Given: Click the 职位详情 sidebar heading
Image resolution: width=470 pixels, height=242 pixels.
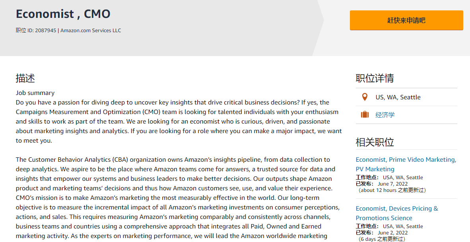Looking at the screenshot, I should pyautogui.click(x=375, y=78).
